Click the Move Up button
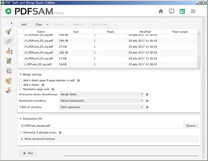Image resolution: width=208 pixels, height=161 pixels. 79,25
